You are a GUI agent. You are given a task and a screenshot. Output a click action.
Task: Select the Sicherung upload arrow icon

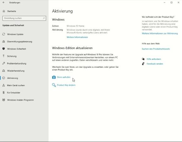(4, 56)
